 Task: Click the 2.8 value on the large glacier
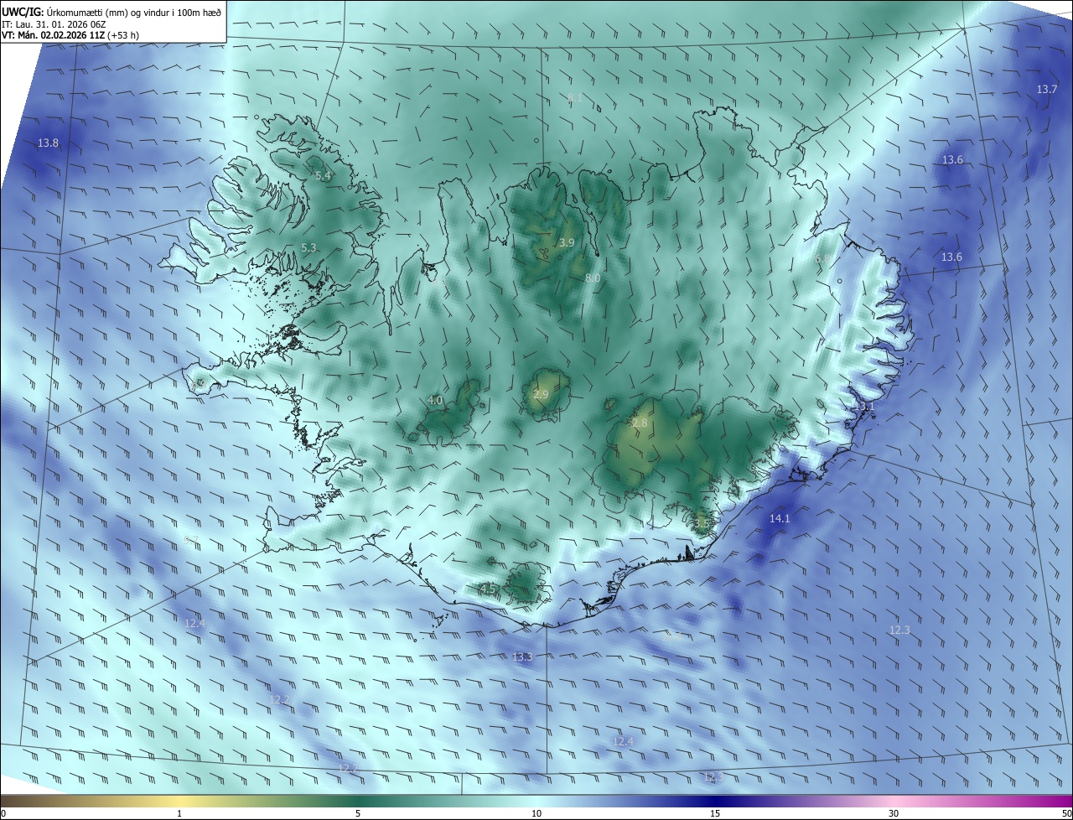(x=640, y=423)
